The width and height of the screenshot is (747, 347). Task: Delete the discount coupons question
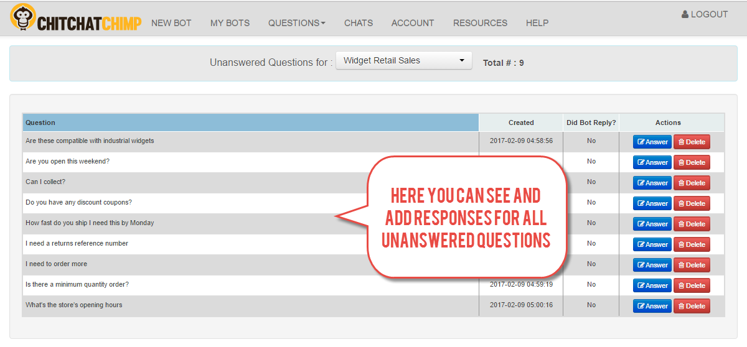(x=692, y=203)
